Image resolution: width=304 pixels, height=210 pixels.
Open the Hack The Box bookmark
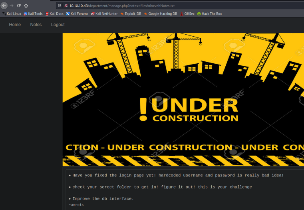(x=209, y=14)
